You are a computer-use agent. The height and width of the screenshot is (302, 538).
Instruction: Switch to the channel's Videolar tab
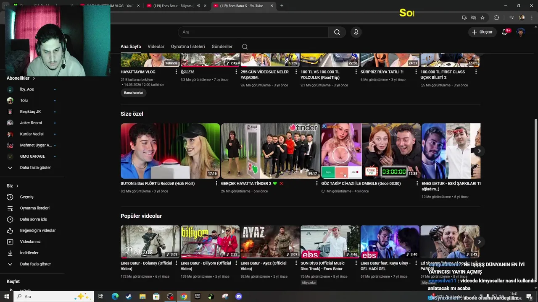pyautogui.click(x=156, y=47)
